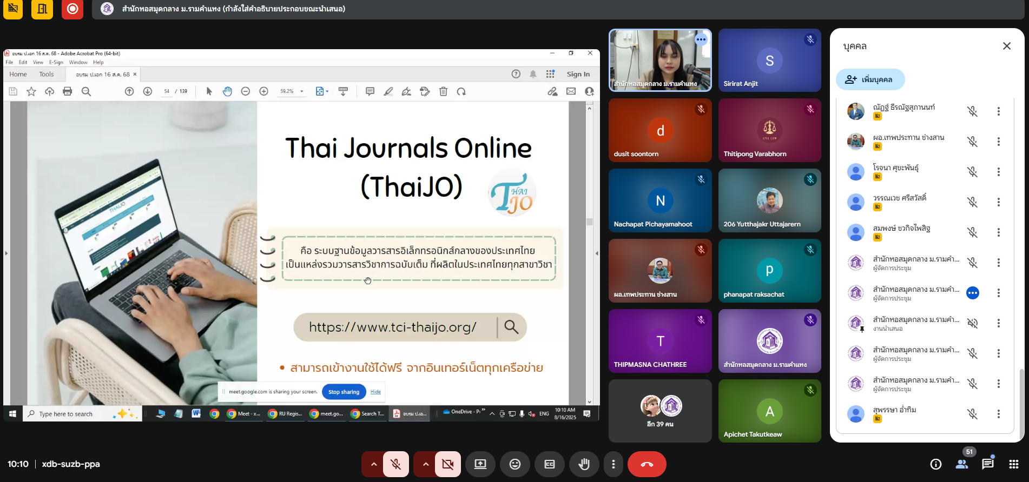Mute participant สุพรรษา อ่ำทิม

(x=973, y=414)
